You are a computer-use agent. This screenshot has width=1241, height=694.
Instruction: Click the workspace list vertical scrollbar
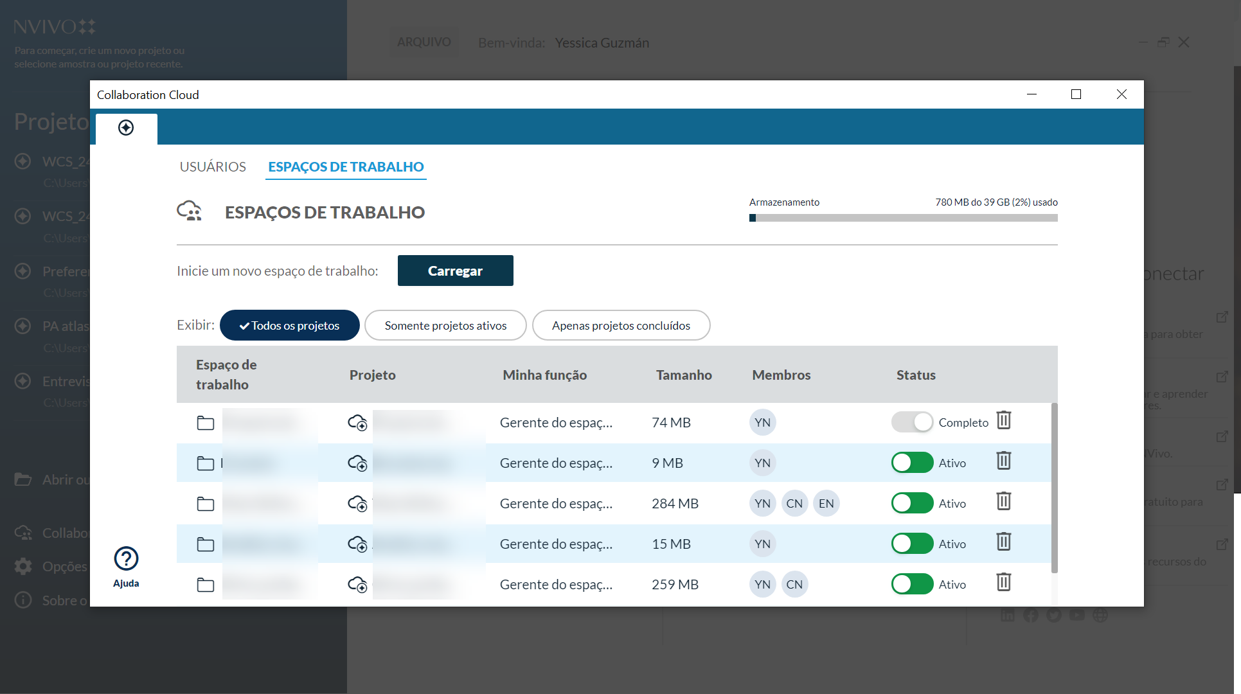coord(1054,488)
